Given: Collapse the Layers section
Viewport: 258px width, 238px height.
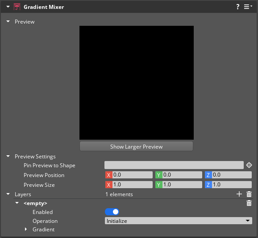Looking at the screenshot, I should [8, 194].
